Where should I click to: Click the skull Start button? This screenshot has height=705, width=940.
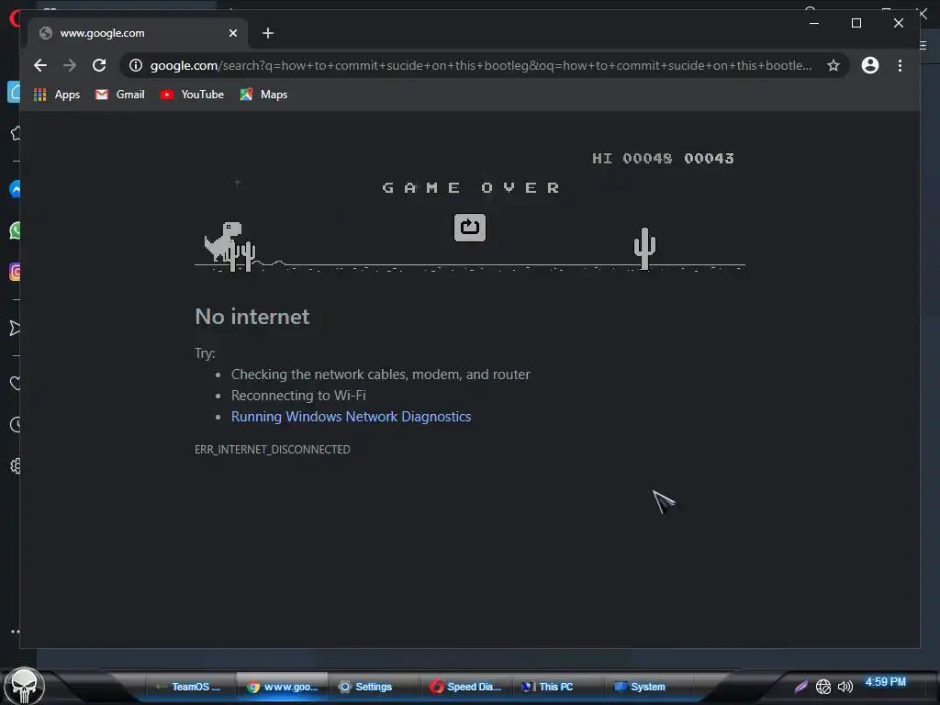coord(24,686)
